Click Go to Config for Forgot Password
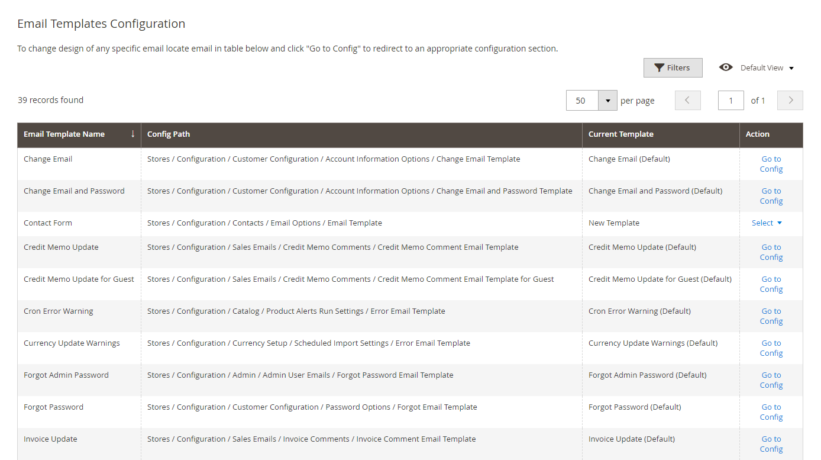 click(771, 412)
